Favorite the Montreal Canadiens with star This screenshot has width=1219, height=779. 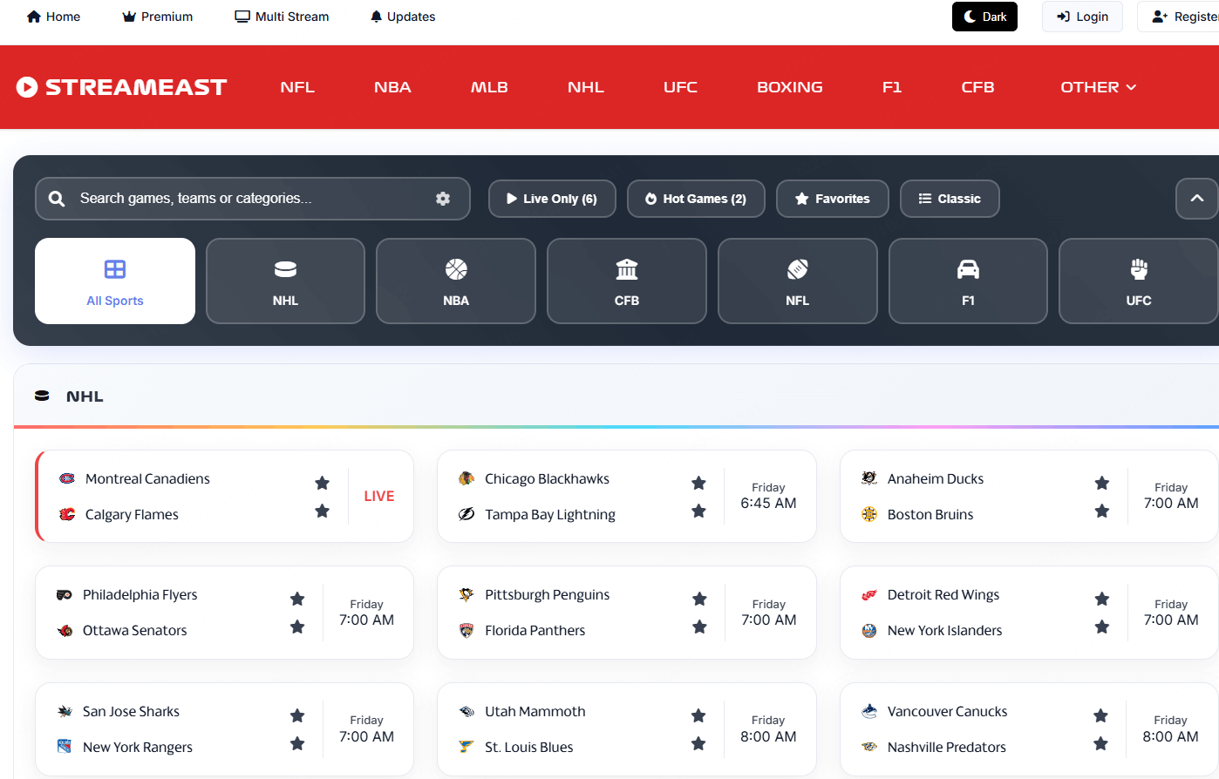pos(322,483)
